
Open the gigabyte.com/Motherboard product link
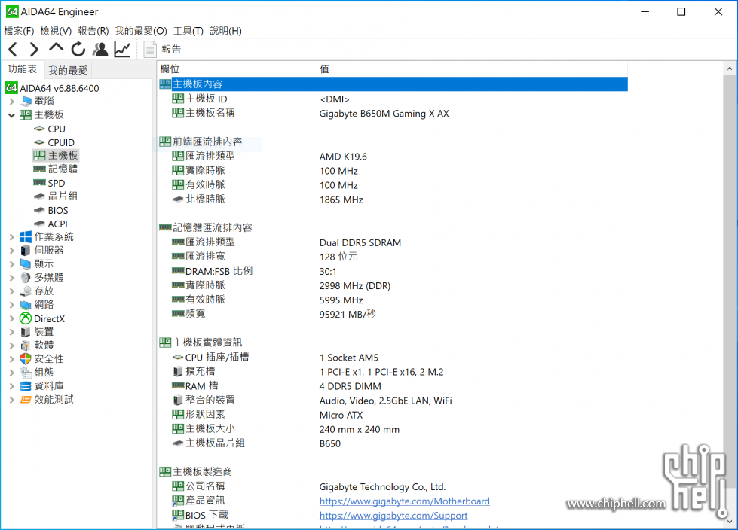click(404, 501)
